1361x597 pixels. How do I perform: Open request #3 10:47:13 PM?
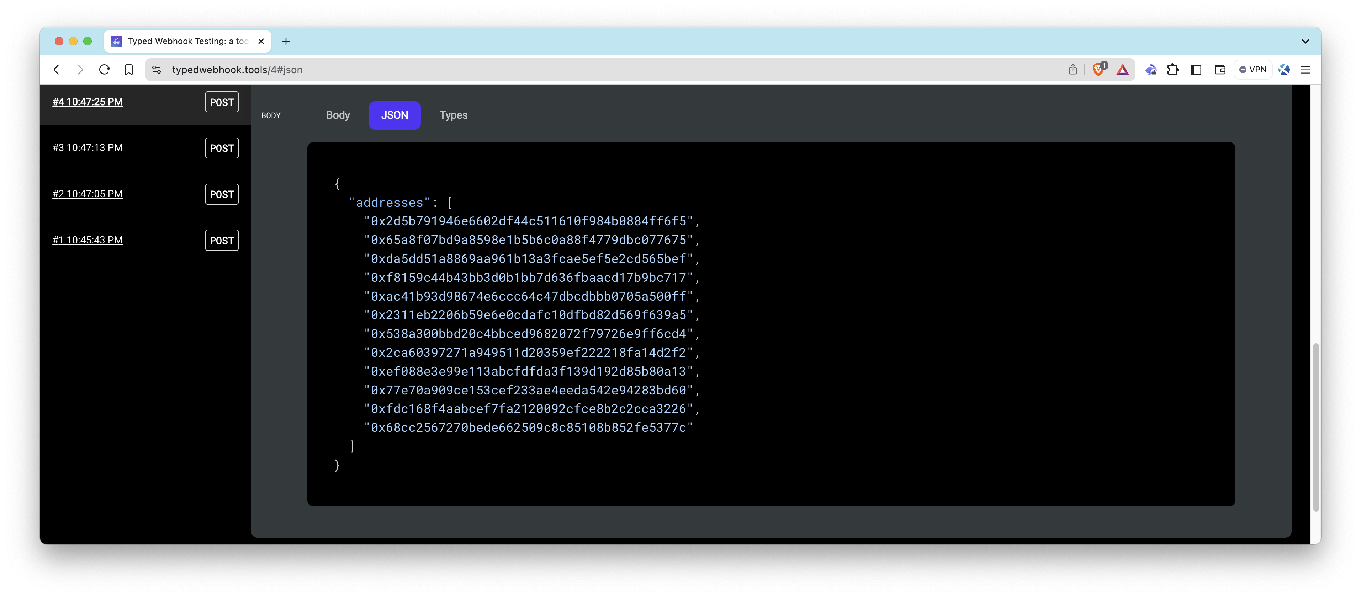click(88, 148)
